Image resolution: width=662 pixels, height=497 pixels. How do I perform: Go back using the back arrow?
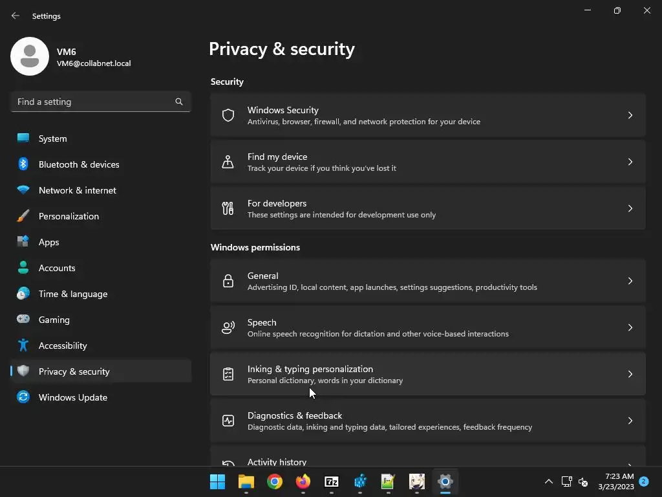click(16, 16)
